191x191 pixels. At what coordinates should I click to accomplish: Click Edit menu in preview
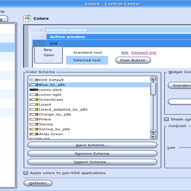(x=54, y=43)
